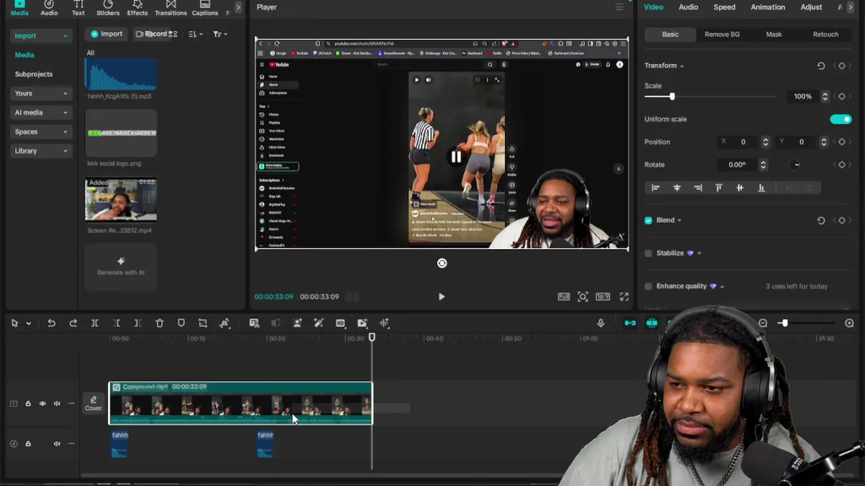Toggle the Uniform scale switch
The image size is (865, 486).
tap(841, 119)
